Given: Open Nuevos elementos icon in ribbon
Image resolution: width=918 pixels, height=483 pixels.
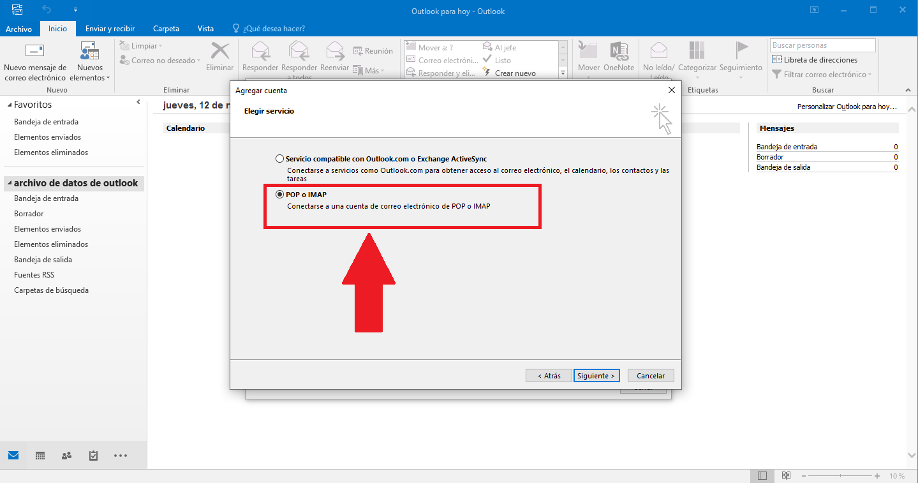Looking at the screenshot, I should 89,51.
